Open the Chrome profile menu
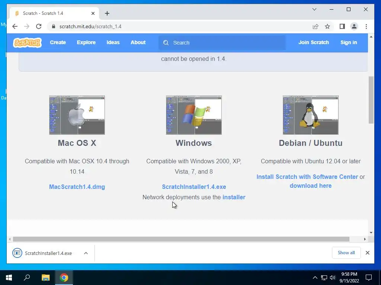 354,26
